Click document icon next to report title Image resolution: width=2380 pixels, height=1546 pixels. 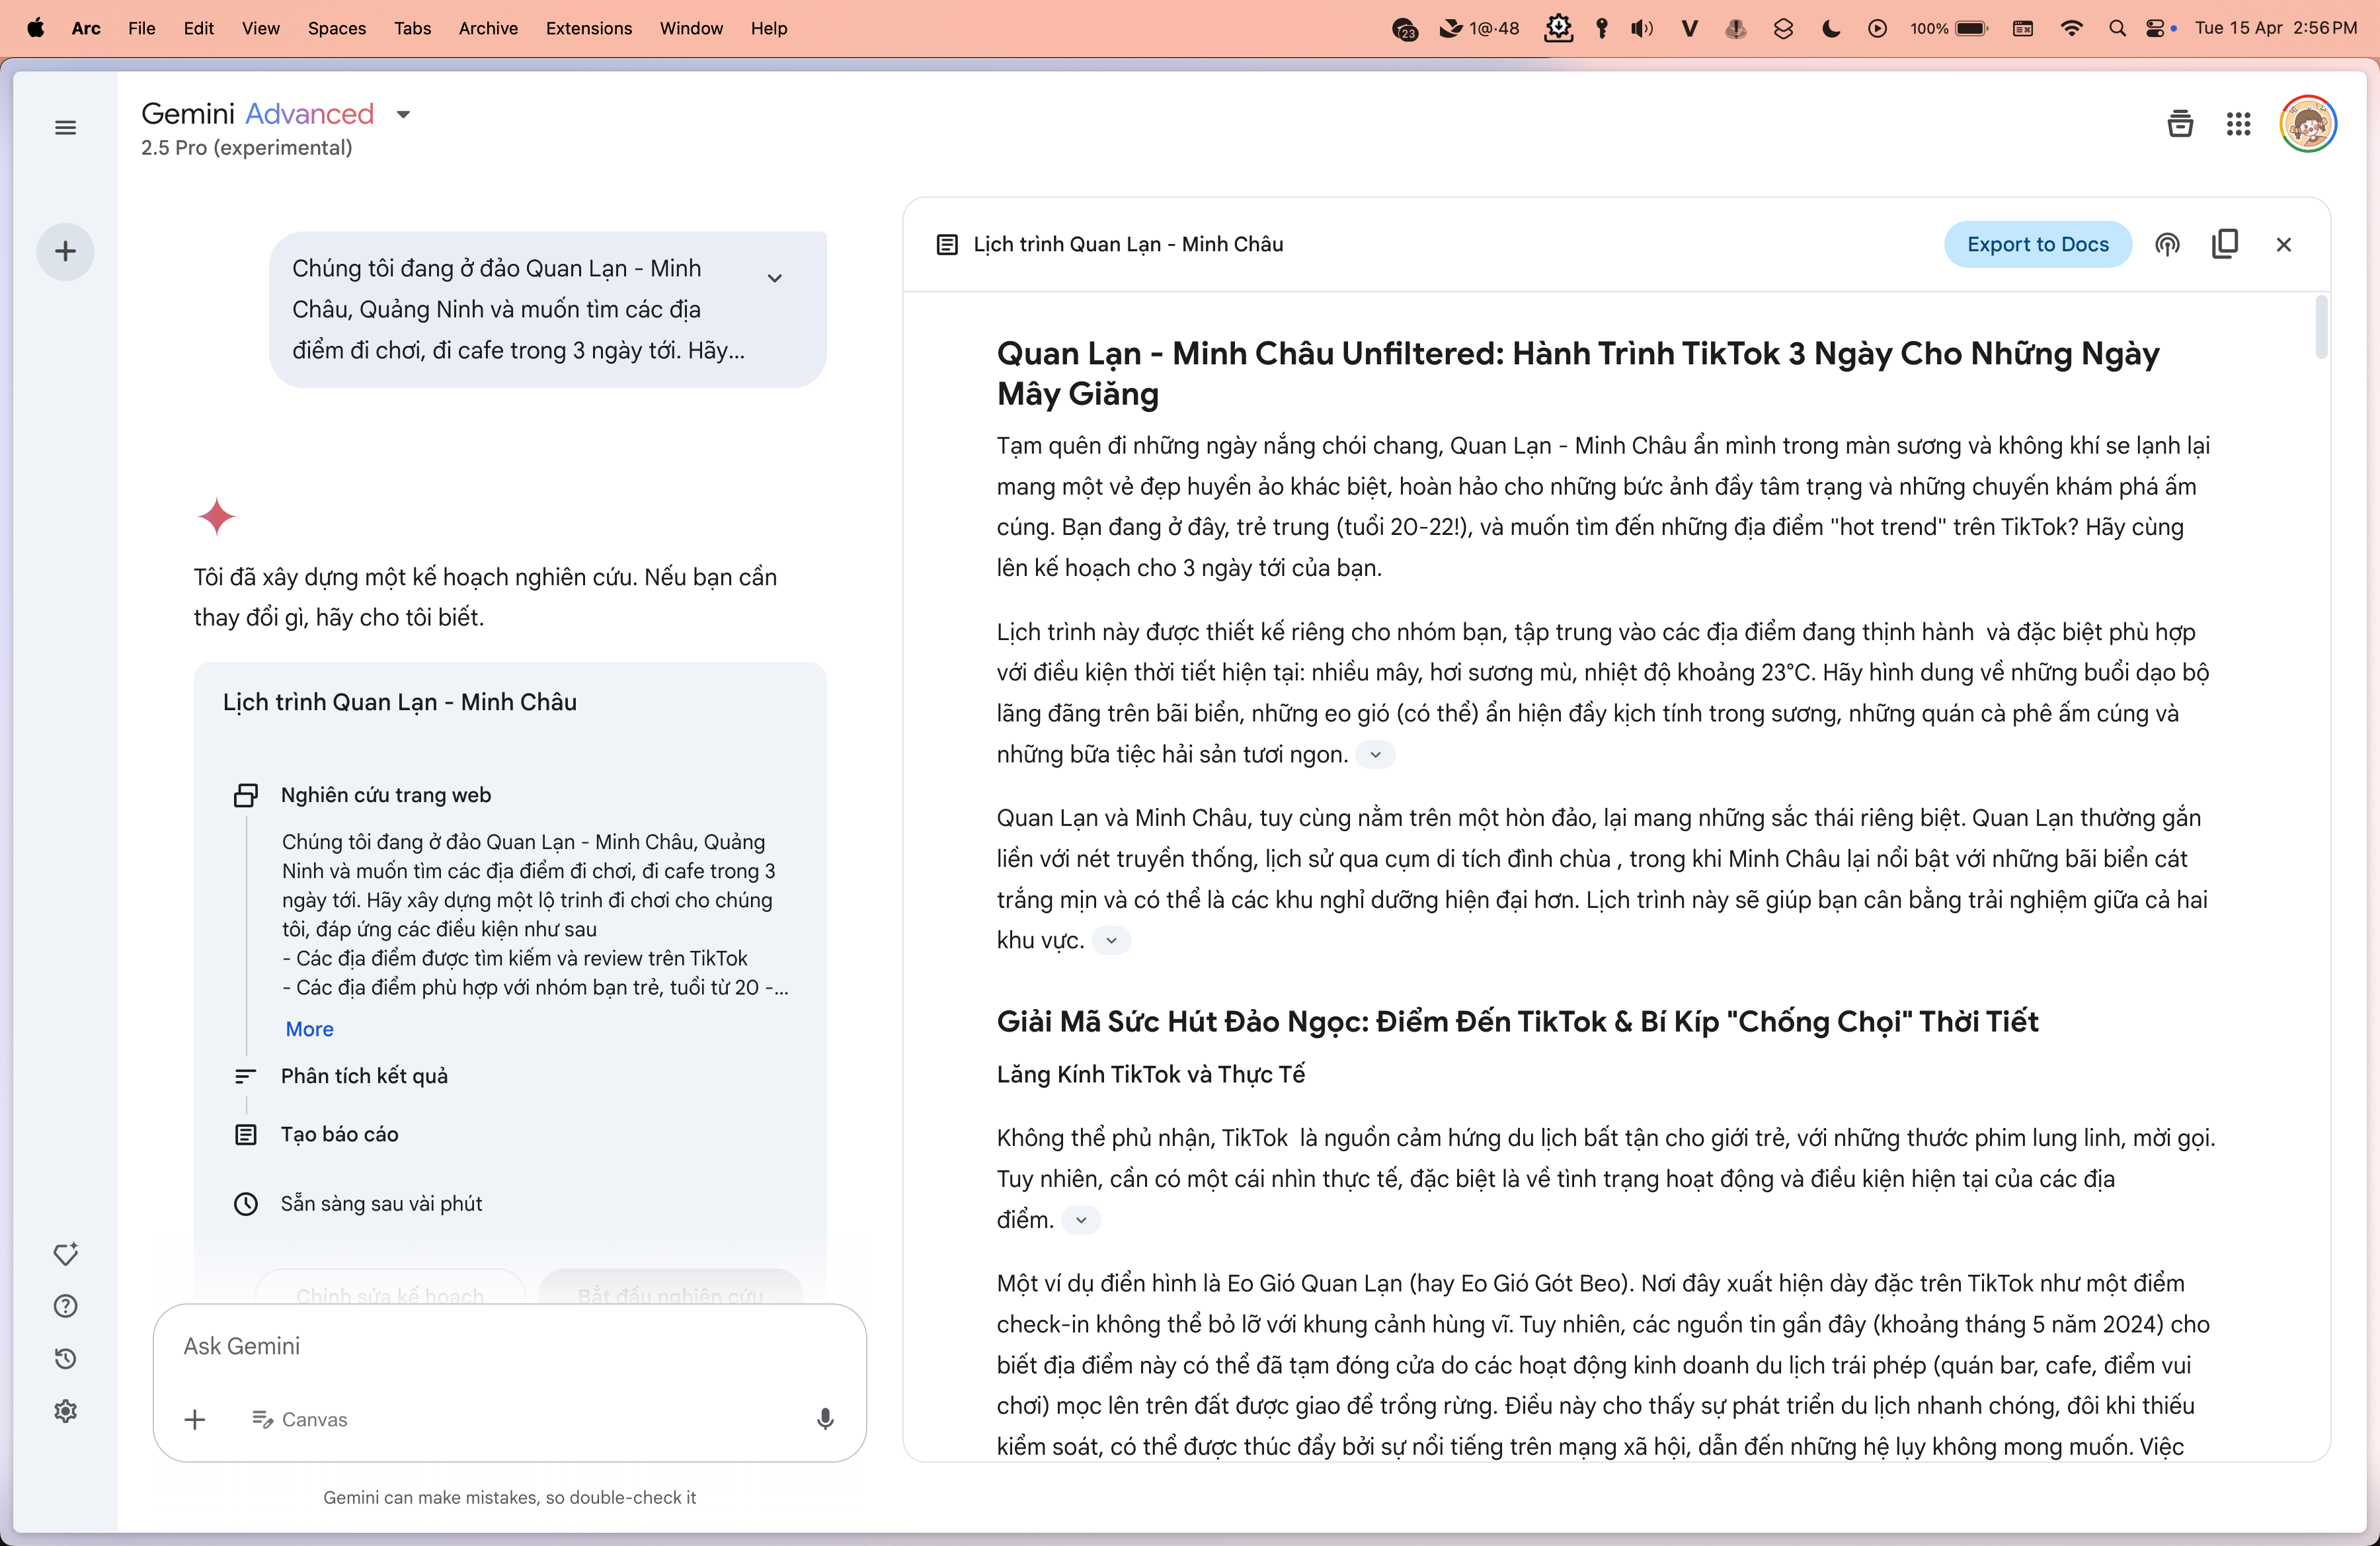pos(946,245)
